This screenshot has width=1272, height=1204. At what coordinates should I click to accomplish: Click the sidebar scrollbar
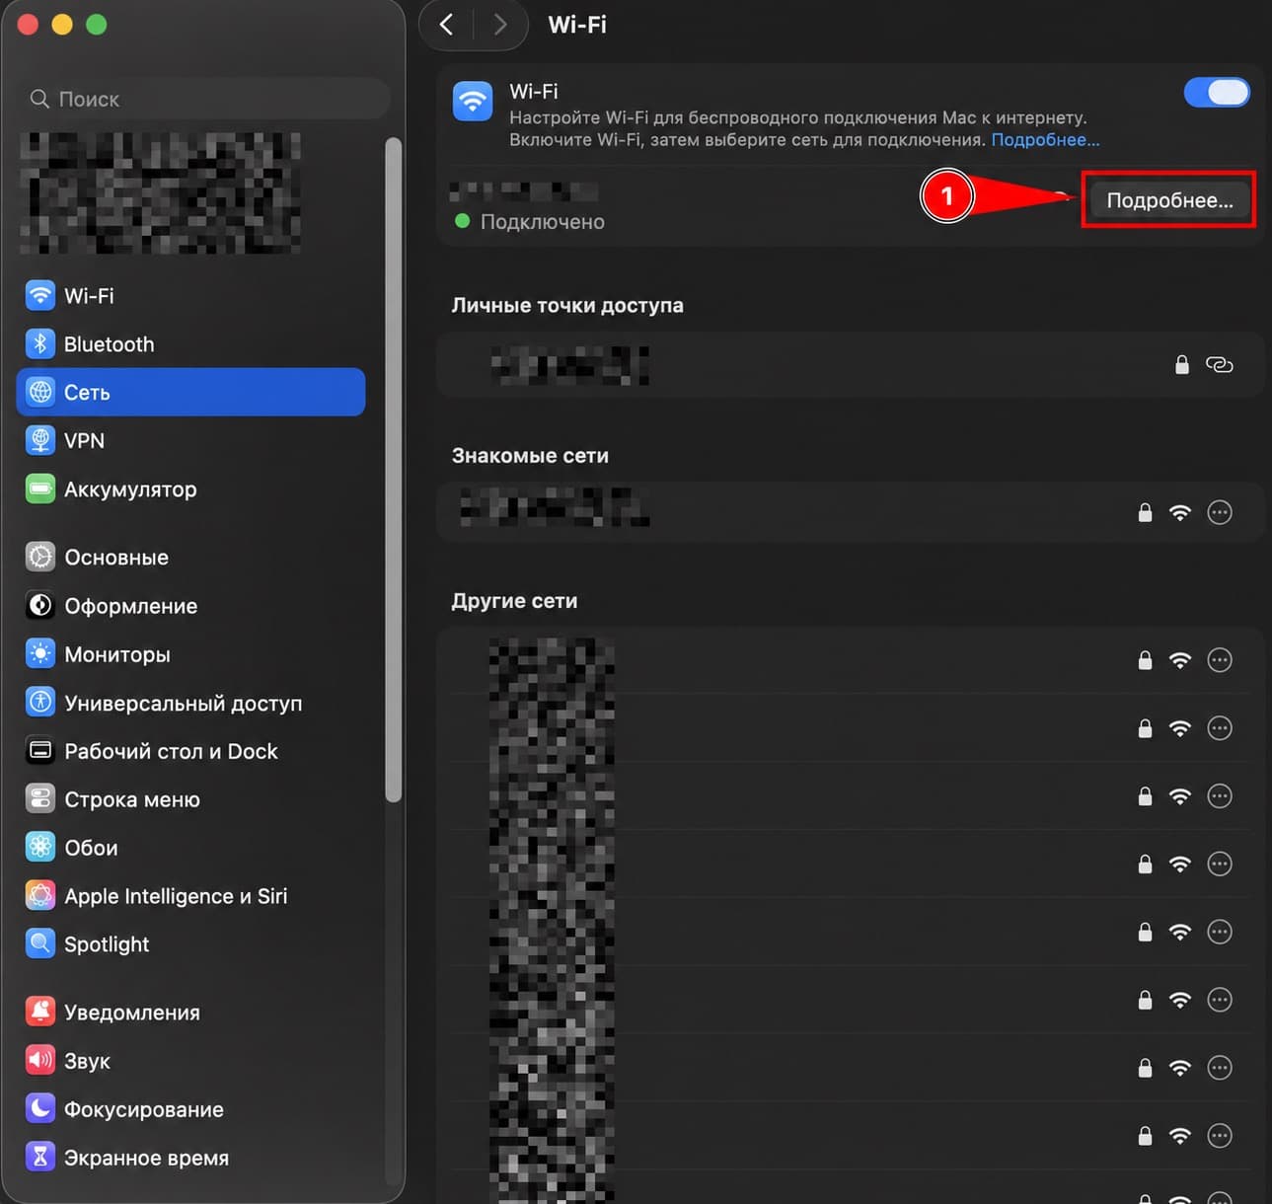coord(394,470)
